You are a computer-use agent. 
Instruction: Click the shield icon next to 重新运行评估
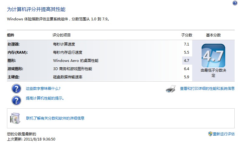(210, 134)
